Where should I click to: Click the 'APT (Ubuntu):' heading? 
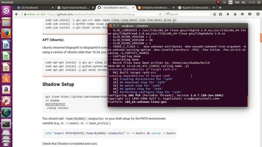click(53, 40)
